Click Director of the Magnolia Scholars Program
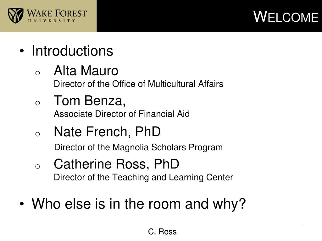 [138, 147]
